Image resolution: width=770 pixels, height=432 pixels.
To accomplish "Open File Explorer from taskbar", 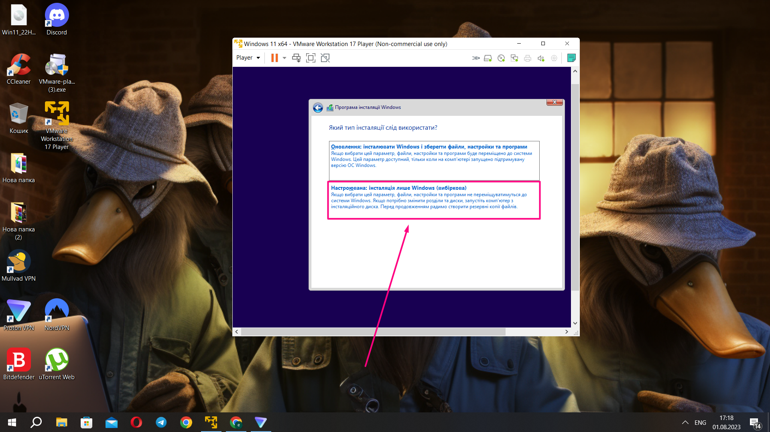I will [61, 422].
